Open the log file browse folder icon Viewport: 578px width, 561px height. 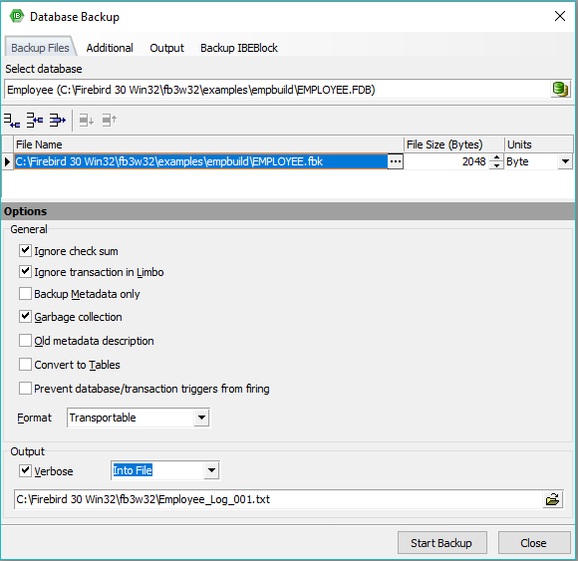553,499
